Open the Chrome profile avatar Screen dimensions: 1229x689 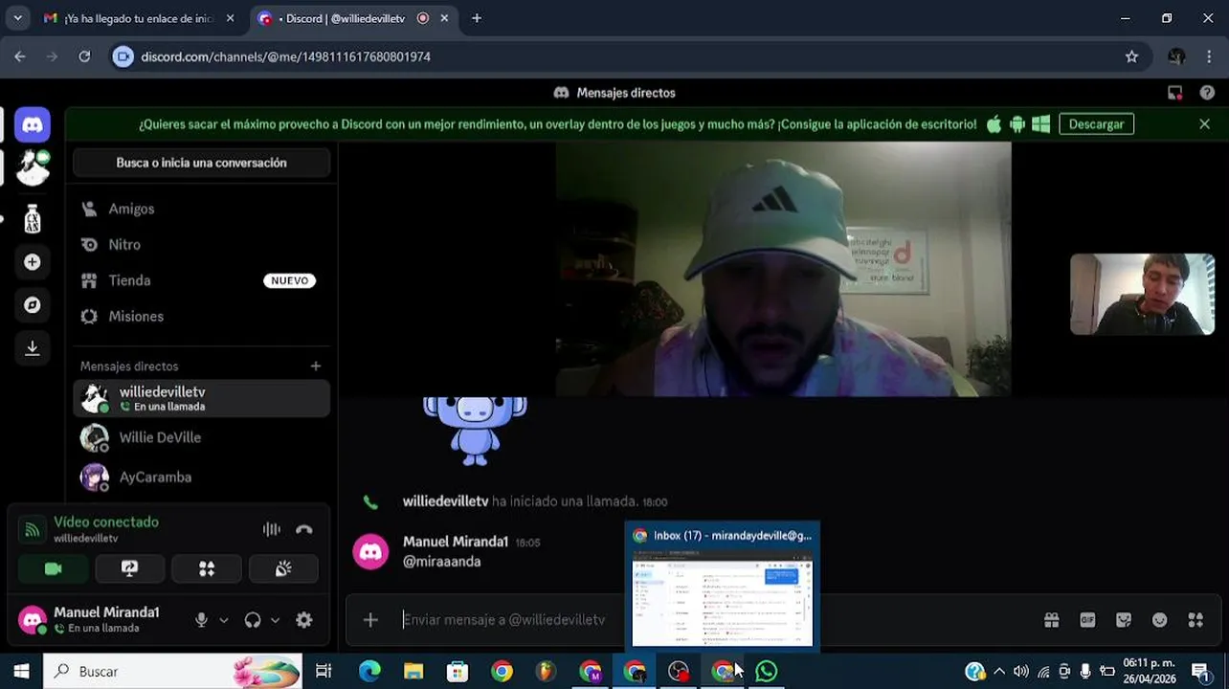coord(1176,56)
